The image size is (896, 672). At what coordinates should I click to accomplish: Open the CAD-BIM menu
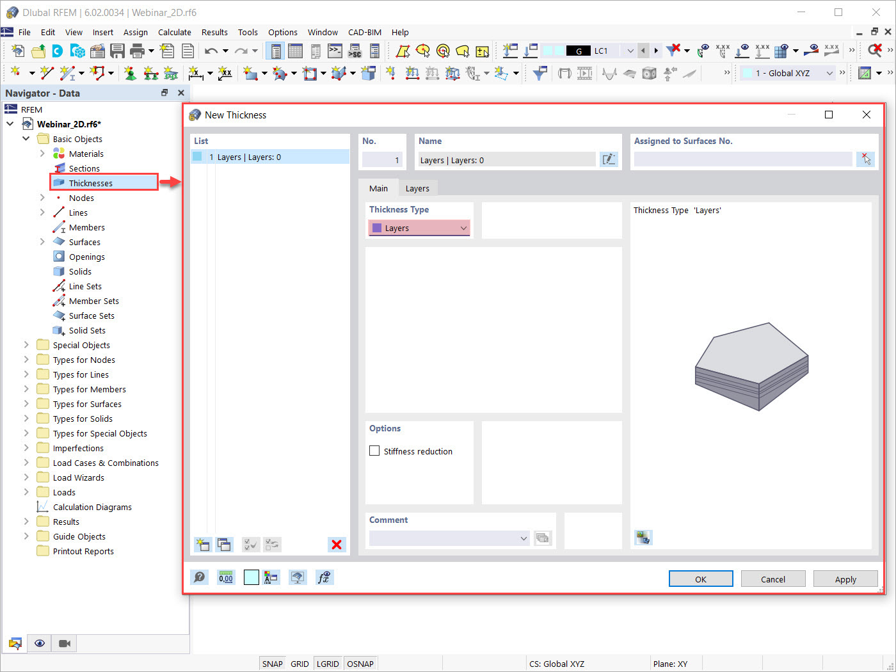365,32
